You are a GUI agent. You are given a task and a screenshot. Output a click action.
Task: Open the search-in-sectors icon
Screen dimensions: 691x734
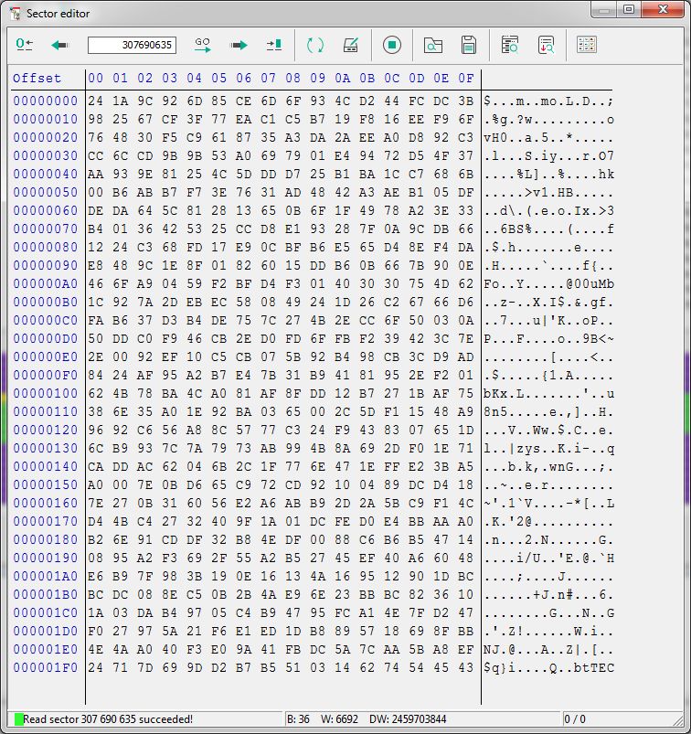[510, 45]
